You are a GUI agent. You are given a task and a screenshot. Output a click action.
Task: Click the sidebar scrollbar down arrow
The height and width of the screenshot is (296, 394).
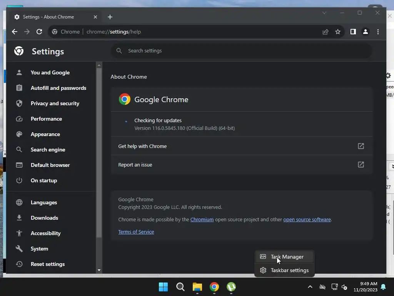99,270
